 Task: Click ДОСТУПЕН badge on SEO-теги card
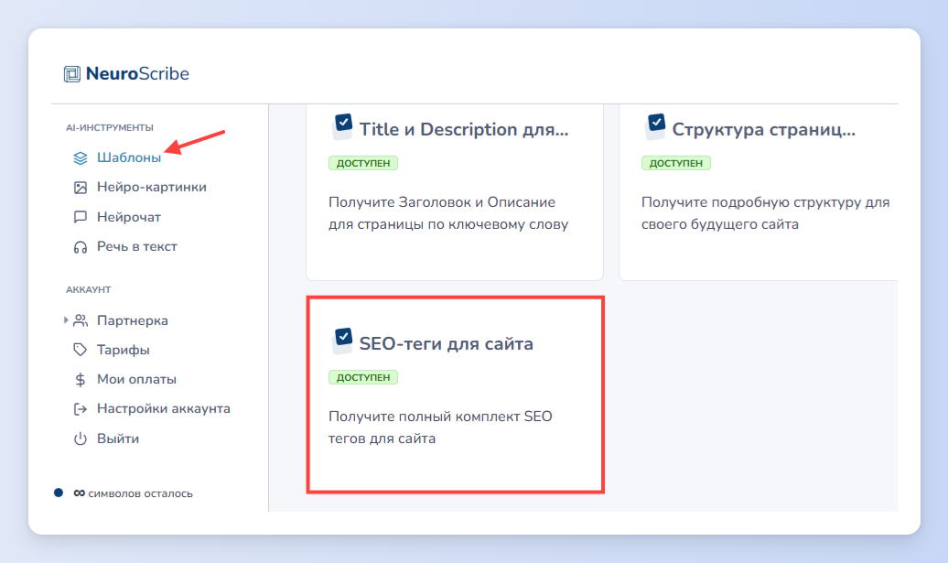[363, 377]
